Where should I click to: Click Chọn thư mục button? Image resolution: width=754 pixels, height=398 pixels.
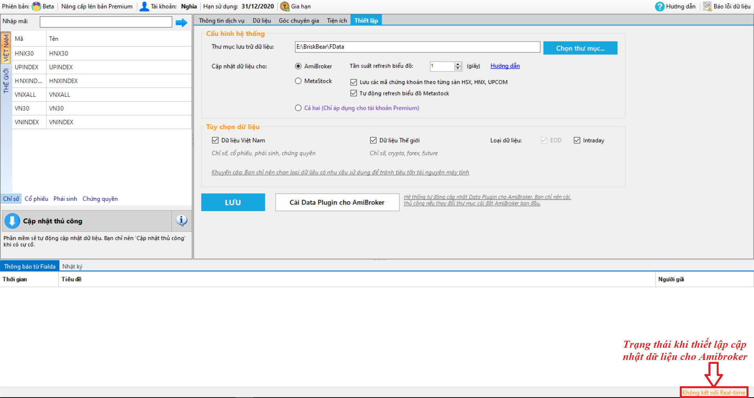(x=580, y=48)
